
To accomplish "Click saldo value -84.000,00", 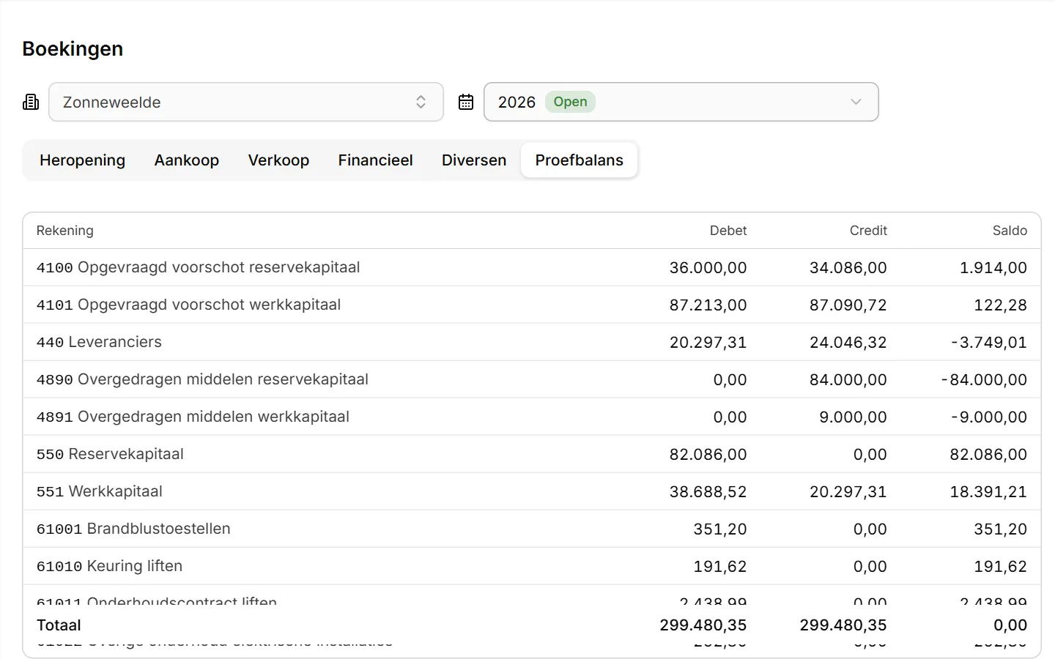I will tap(984, 380).
